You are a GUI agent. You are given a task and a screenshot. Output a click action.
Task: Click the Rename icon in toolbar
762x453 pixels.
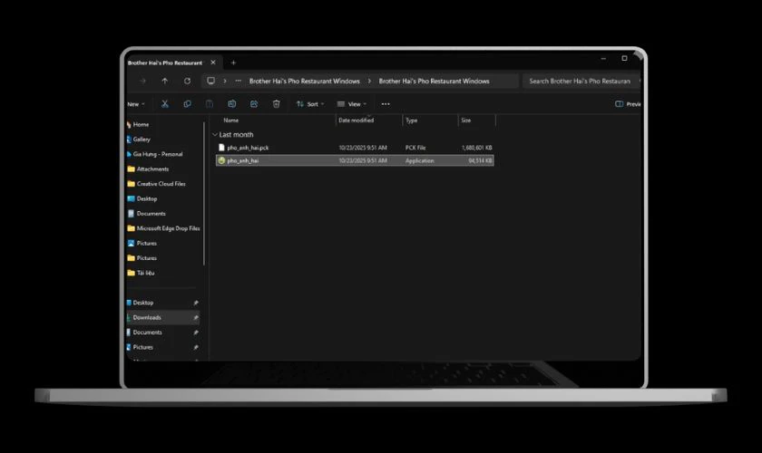click(232, 104)
